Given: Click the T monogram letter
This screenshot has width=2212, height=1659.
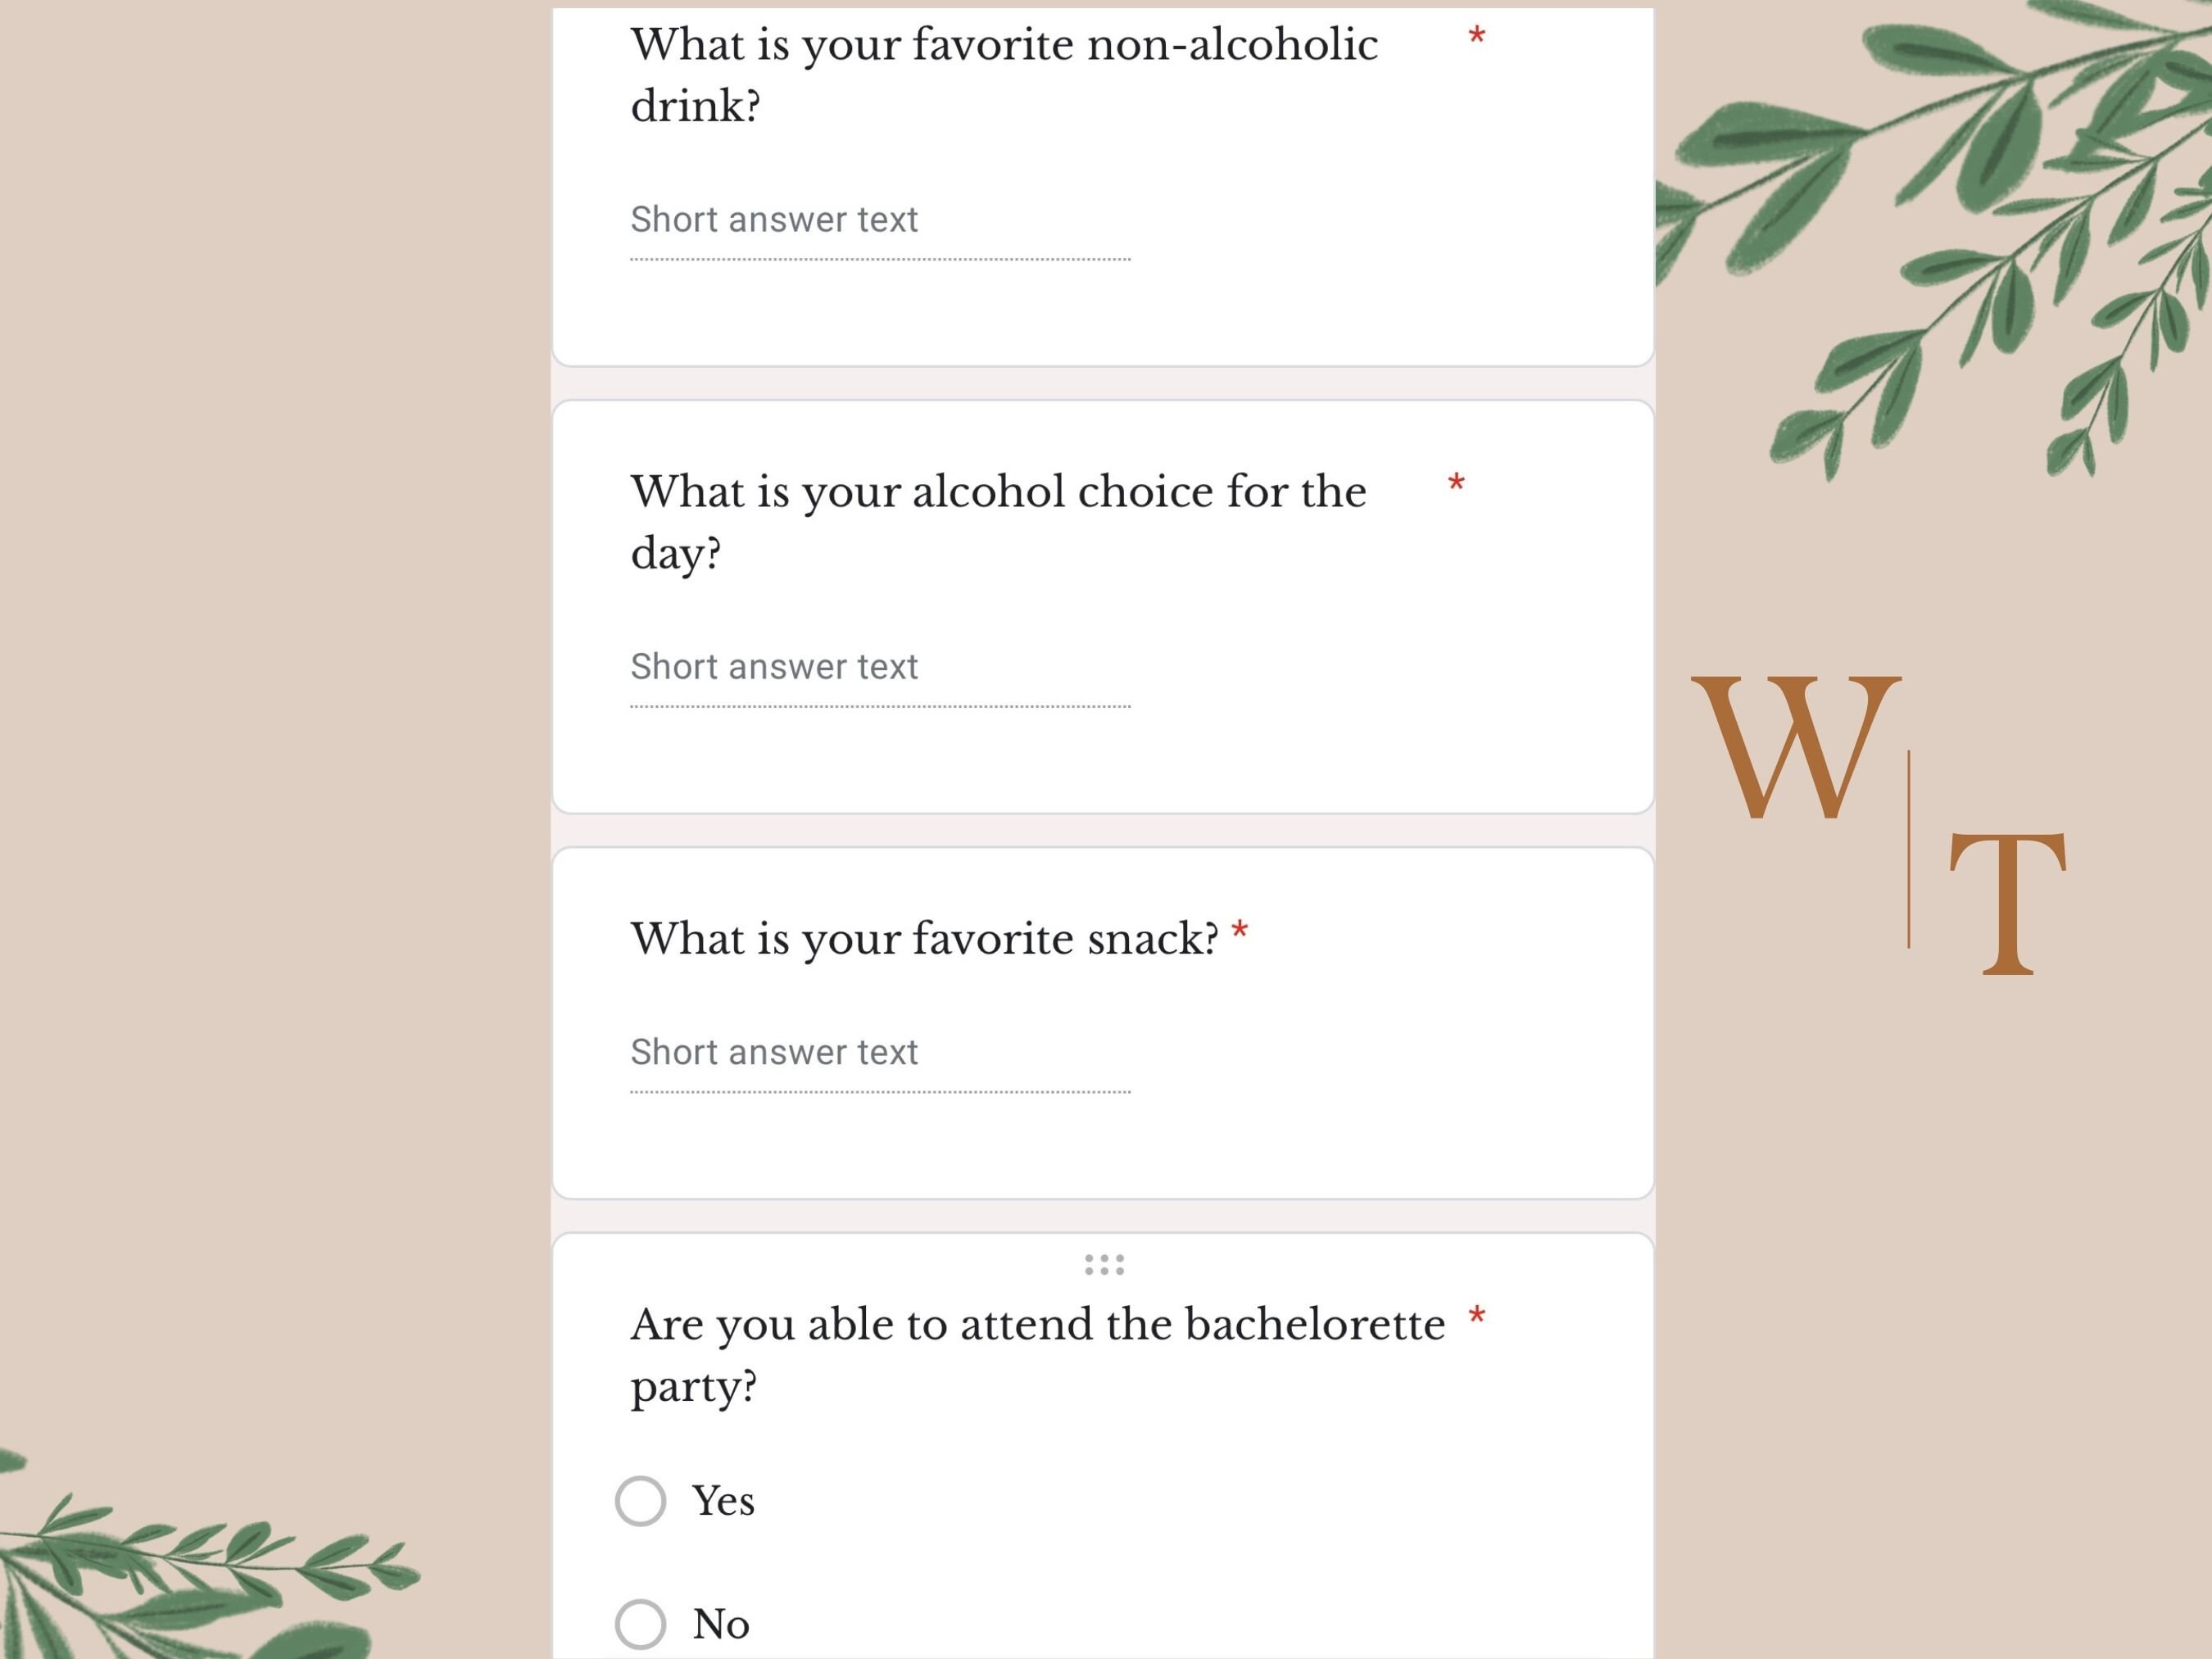Looking at the screenshot, I should click(2008, 903).
